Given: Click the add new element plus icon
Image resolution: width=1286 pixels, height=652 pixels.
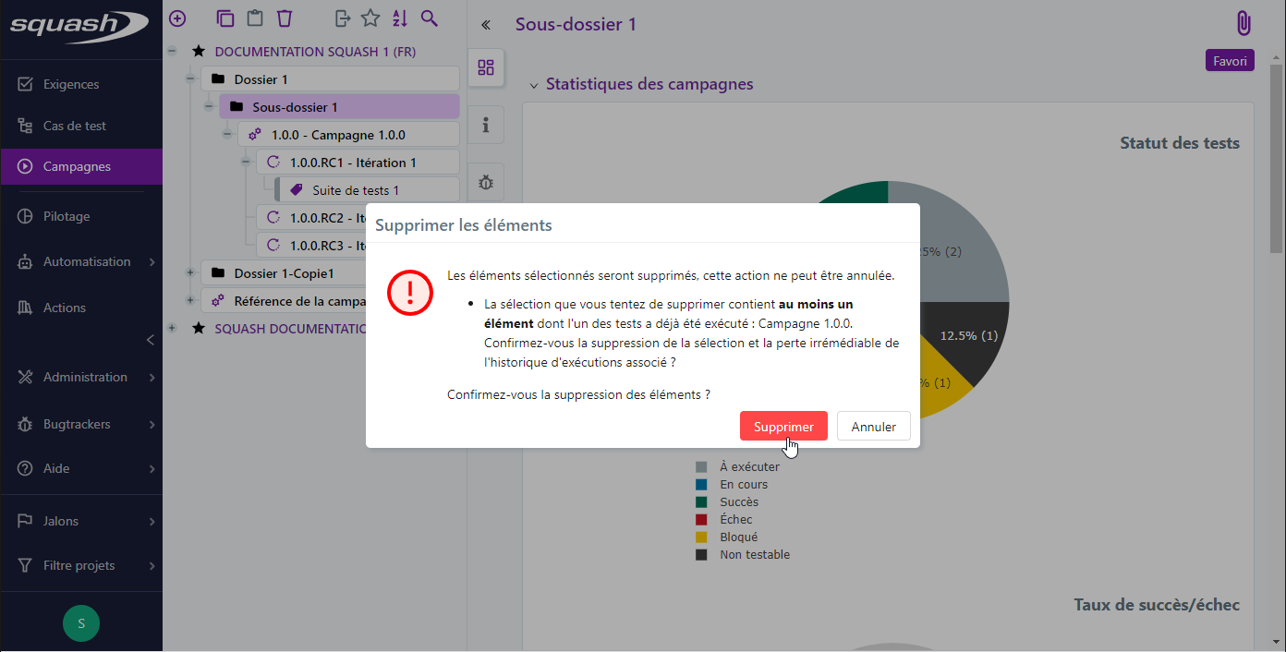Looking at the screenshot, I should coord(177,18).
